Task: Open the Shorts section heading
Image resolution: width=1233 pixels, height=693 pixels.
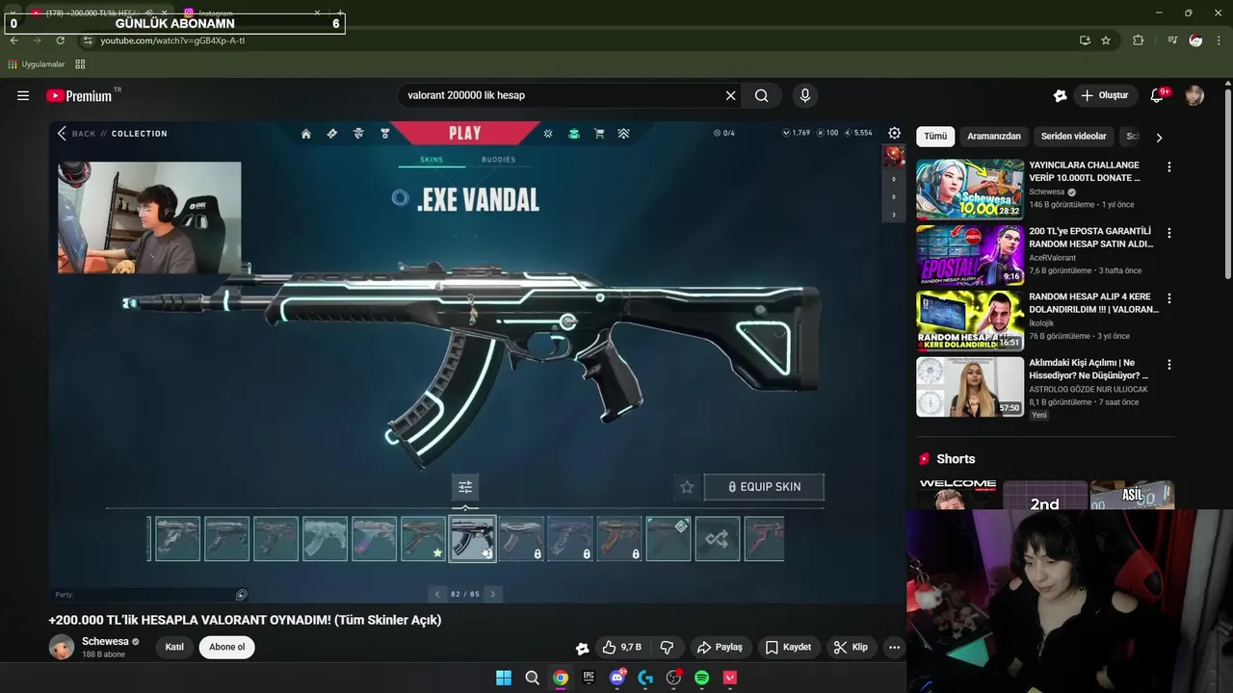Action: [956, 459]
